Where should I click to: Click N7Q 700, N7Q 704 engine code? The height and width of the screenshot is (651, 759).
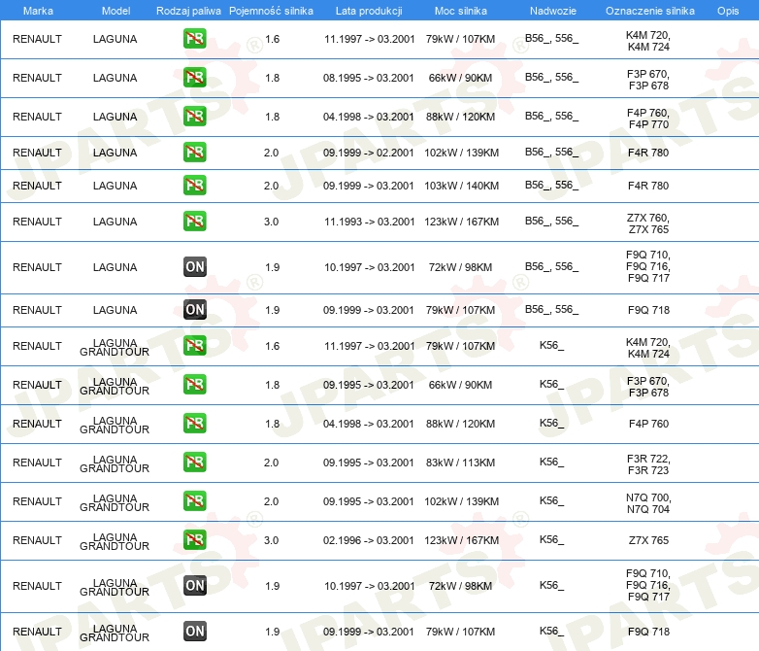pos(648,503)
